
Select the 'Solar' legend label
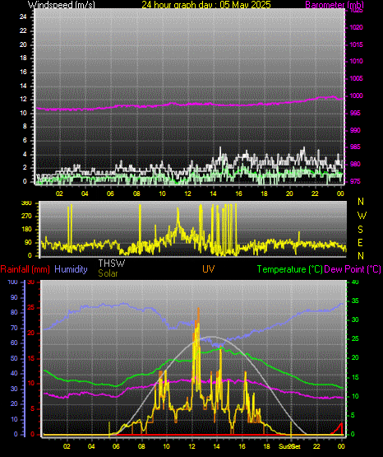tap(108, 273)
